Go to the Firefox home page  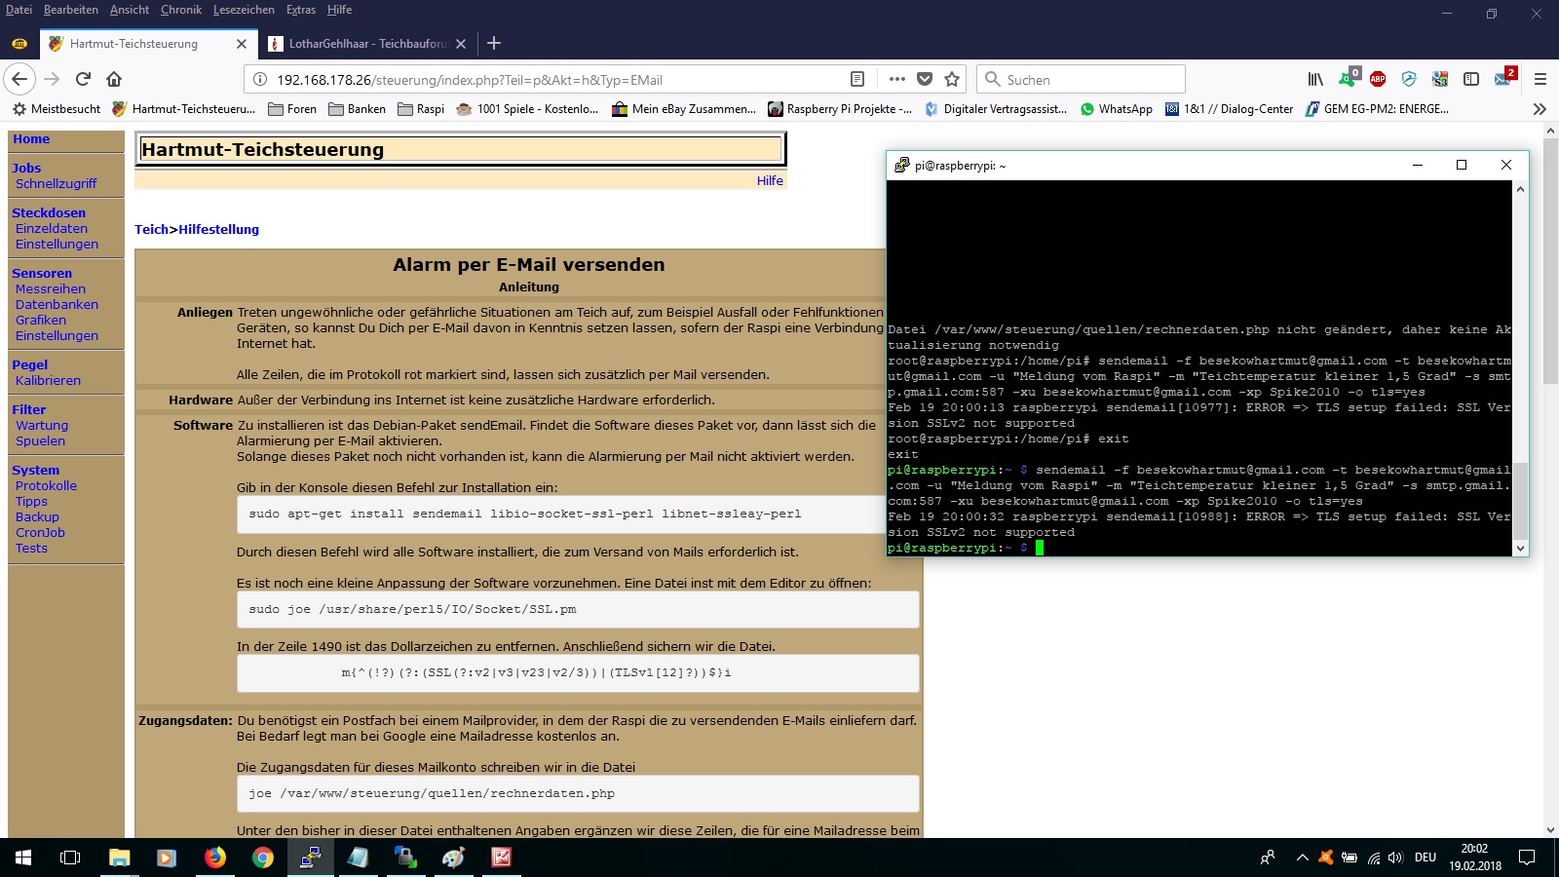tap(114, 79)
